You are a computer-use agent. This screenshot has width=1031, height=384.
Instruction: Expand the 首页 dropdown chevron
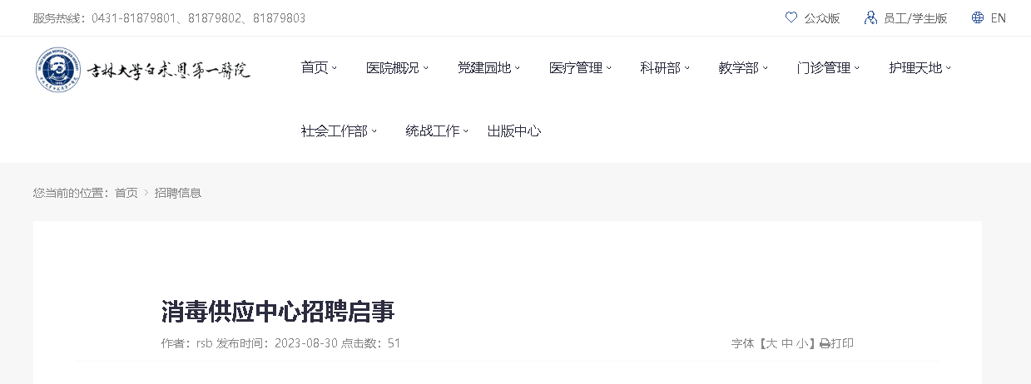pos(335,68)
